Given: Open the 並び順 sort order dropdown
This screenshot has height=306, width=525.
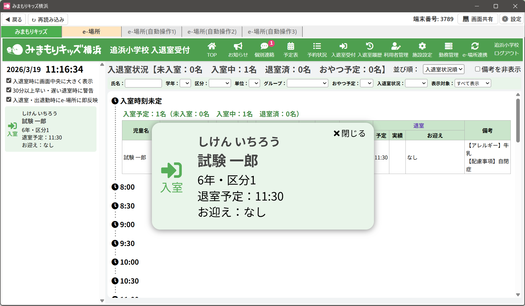Looking at the screenshot, I should [x=443, y=69].
